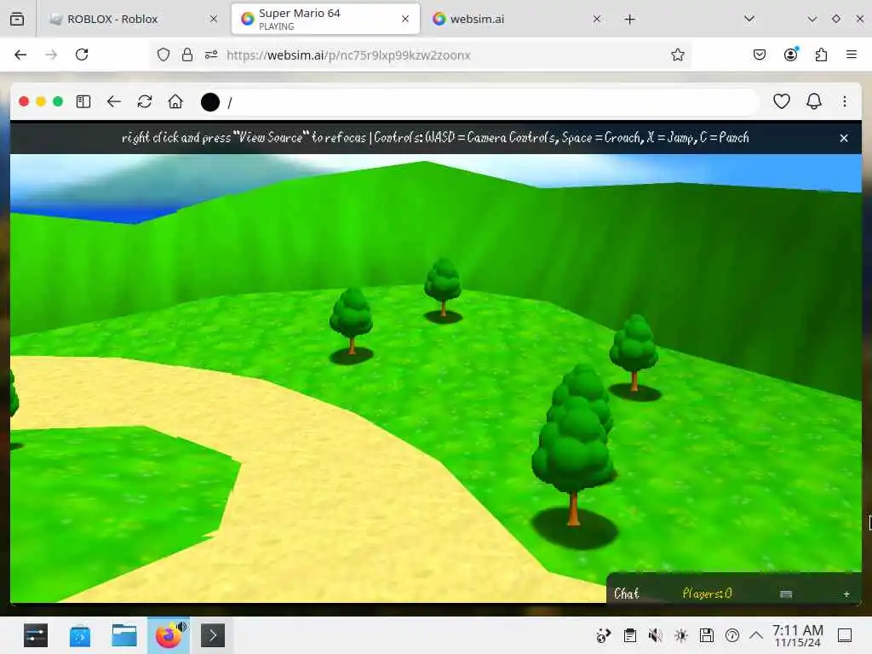
Task: Go to websim home
Action: point(175,102)
